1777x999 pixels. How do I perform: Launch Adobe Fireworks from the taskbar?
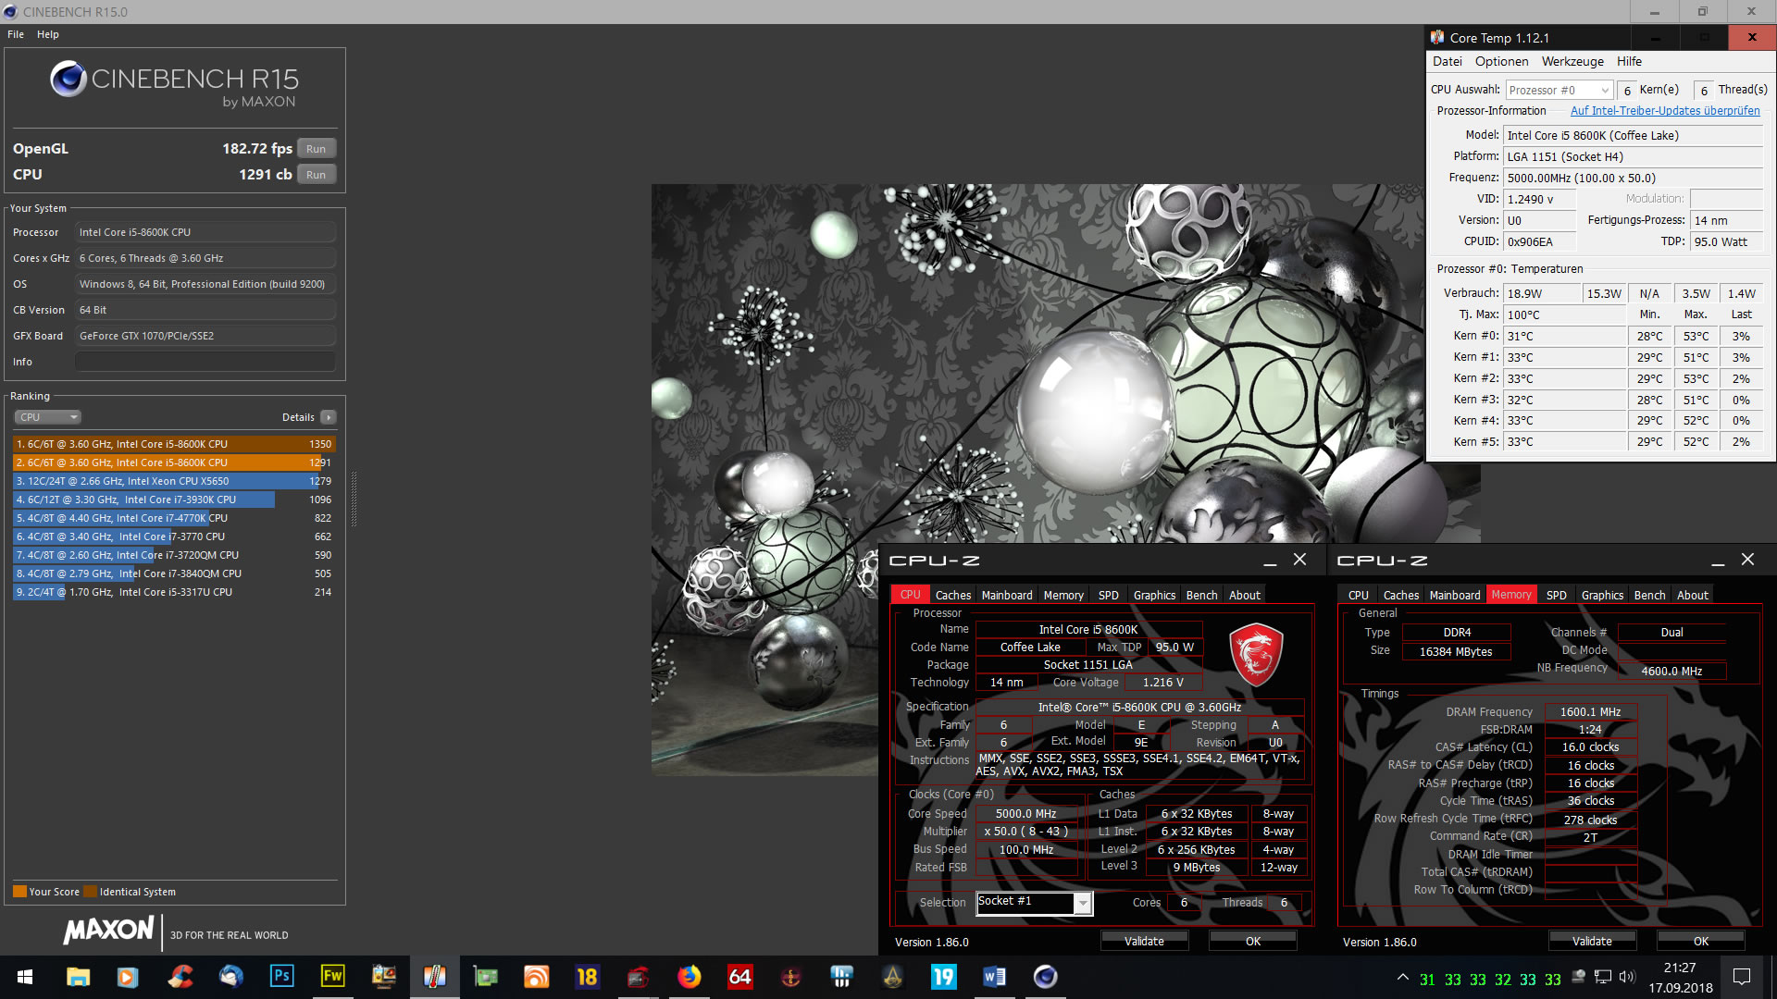click(332, 977)
